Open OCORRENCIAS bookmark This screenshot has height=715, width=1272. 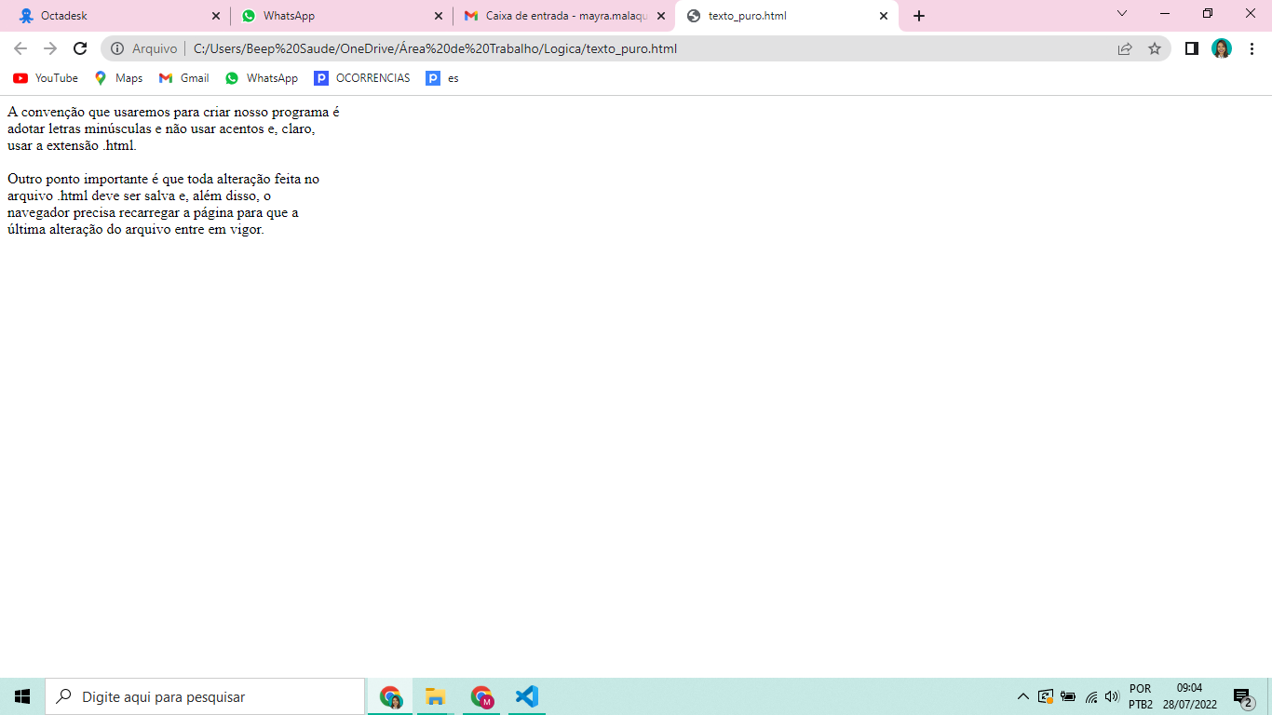362,78
